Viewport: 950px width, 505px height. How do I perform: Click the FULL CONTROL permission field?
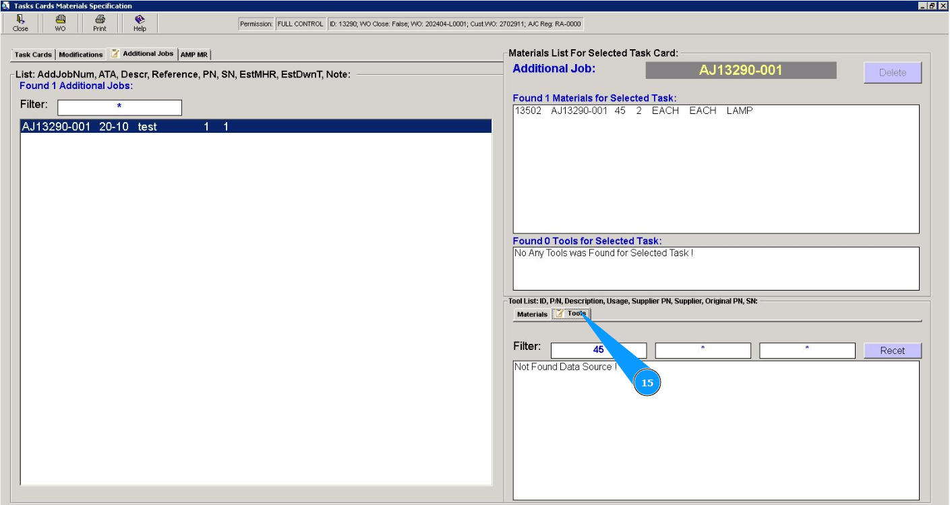click(x=300, y=24)
